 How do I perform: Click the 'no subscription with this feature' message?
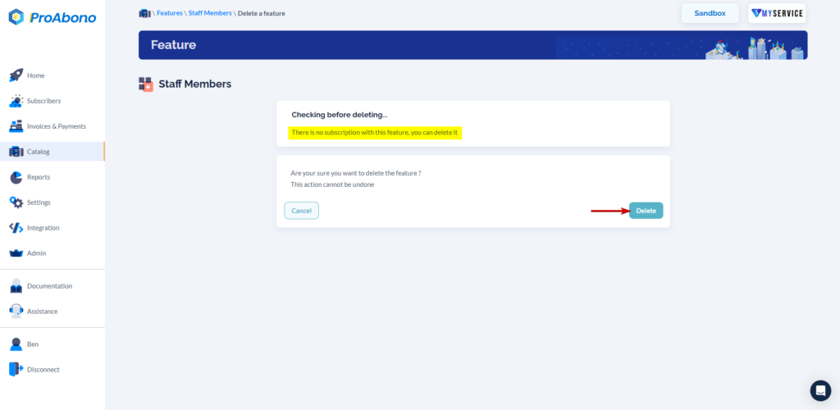point(375,132)
